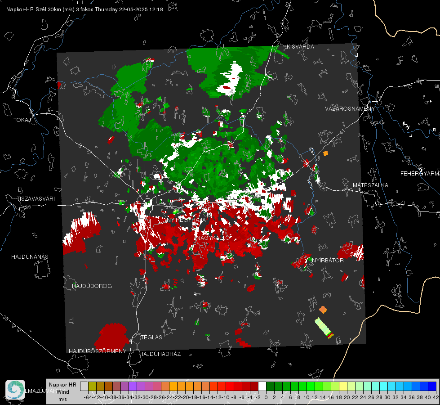Click the partially visible FEHÉRGYARMAT label
The height and width of the screenshot is (405, 440).
tap(420, 174)
